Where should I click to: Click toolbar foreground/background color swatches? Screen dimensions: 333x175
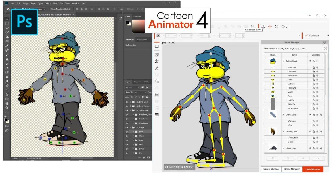pos(7,121)
